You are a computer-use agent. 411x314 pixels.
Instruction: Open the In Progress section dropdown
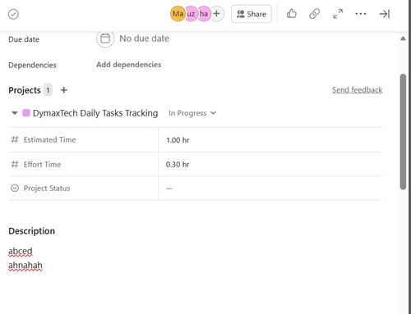[192, 113]
